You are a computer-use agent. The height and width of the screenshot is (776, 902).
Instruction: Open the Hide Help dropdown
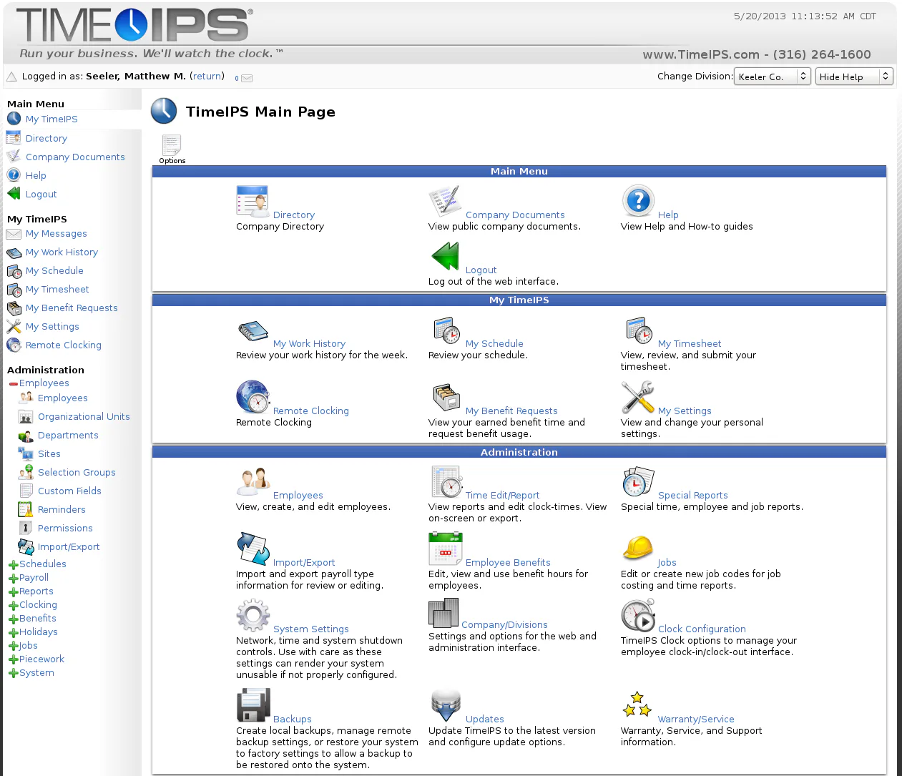(854, 76)
